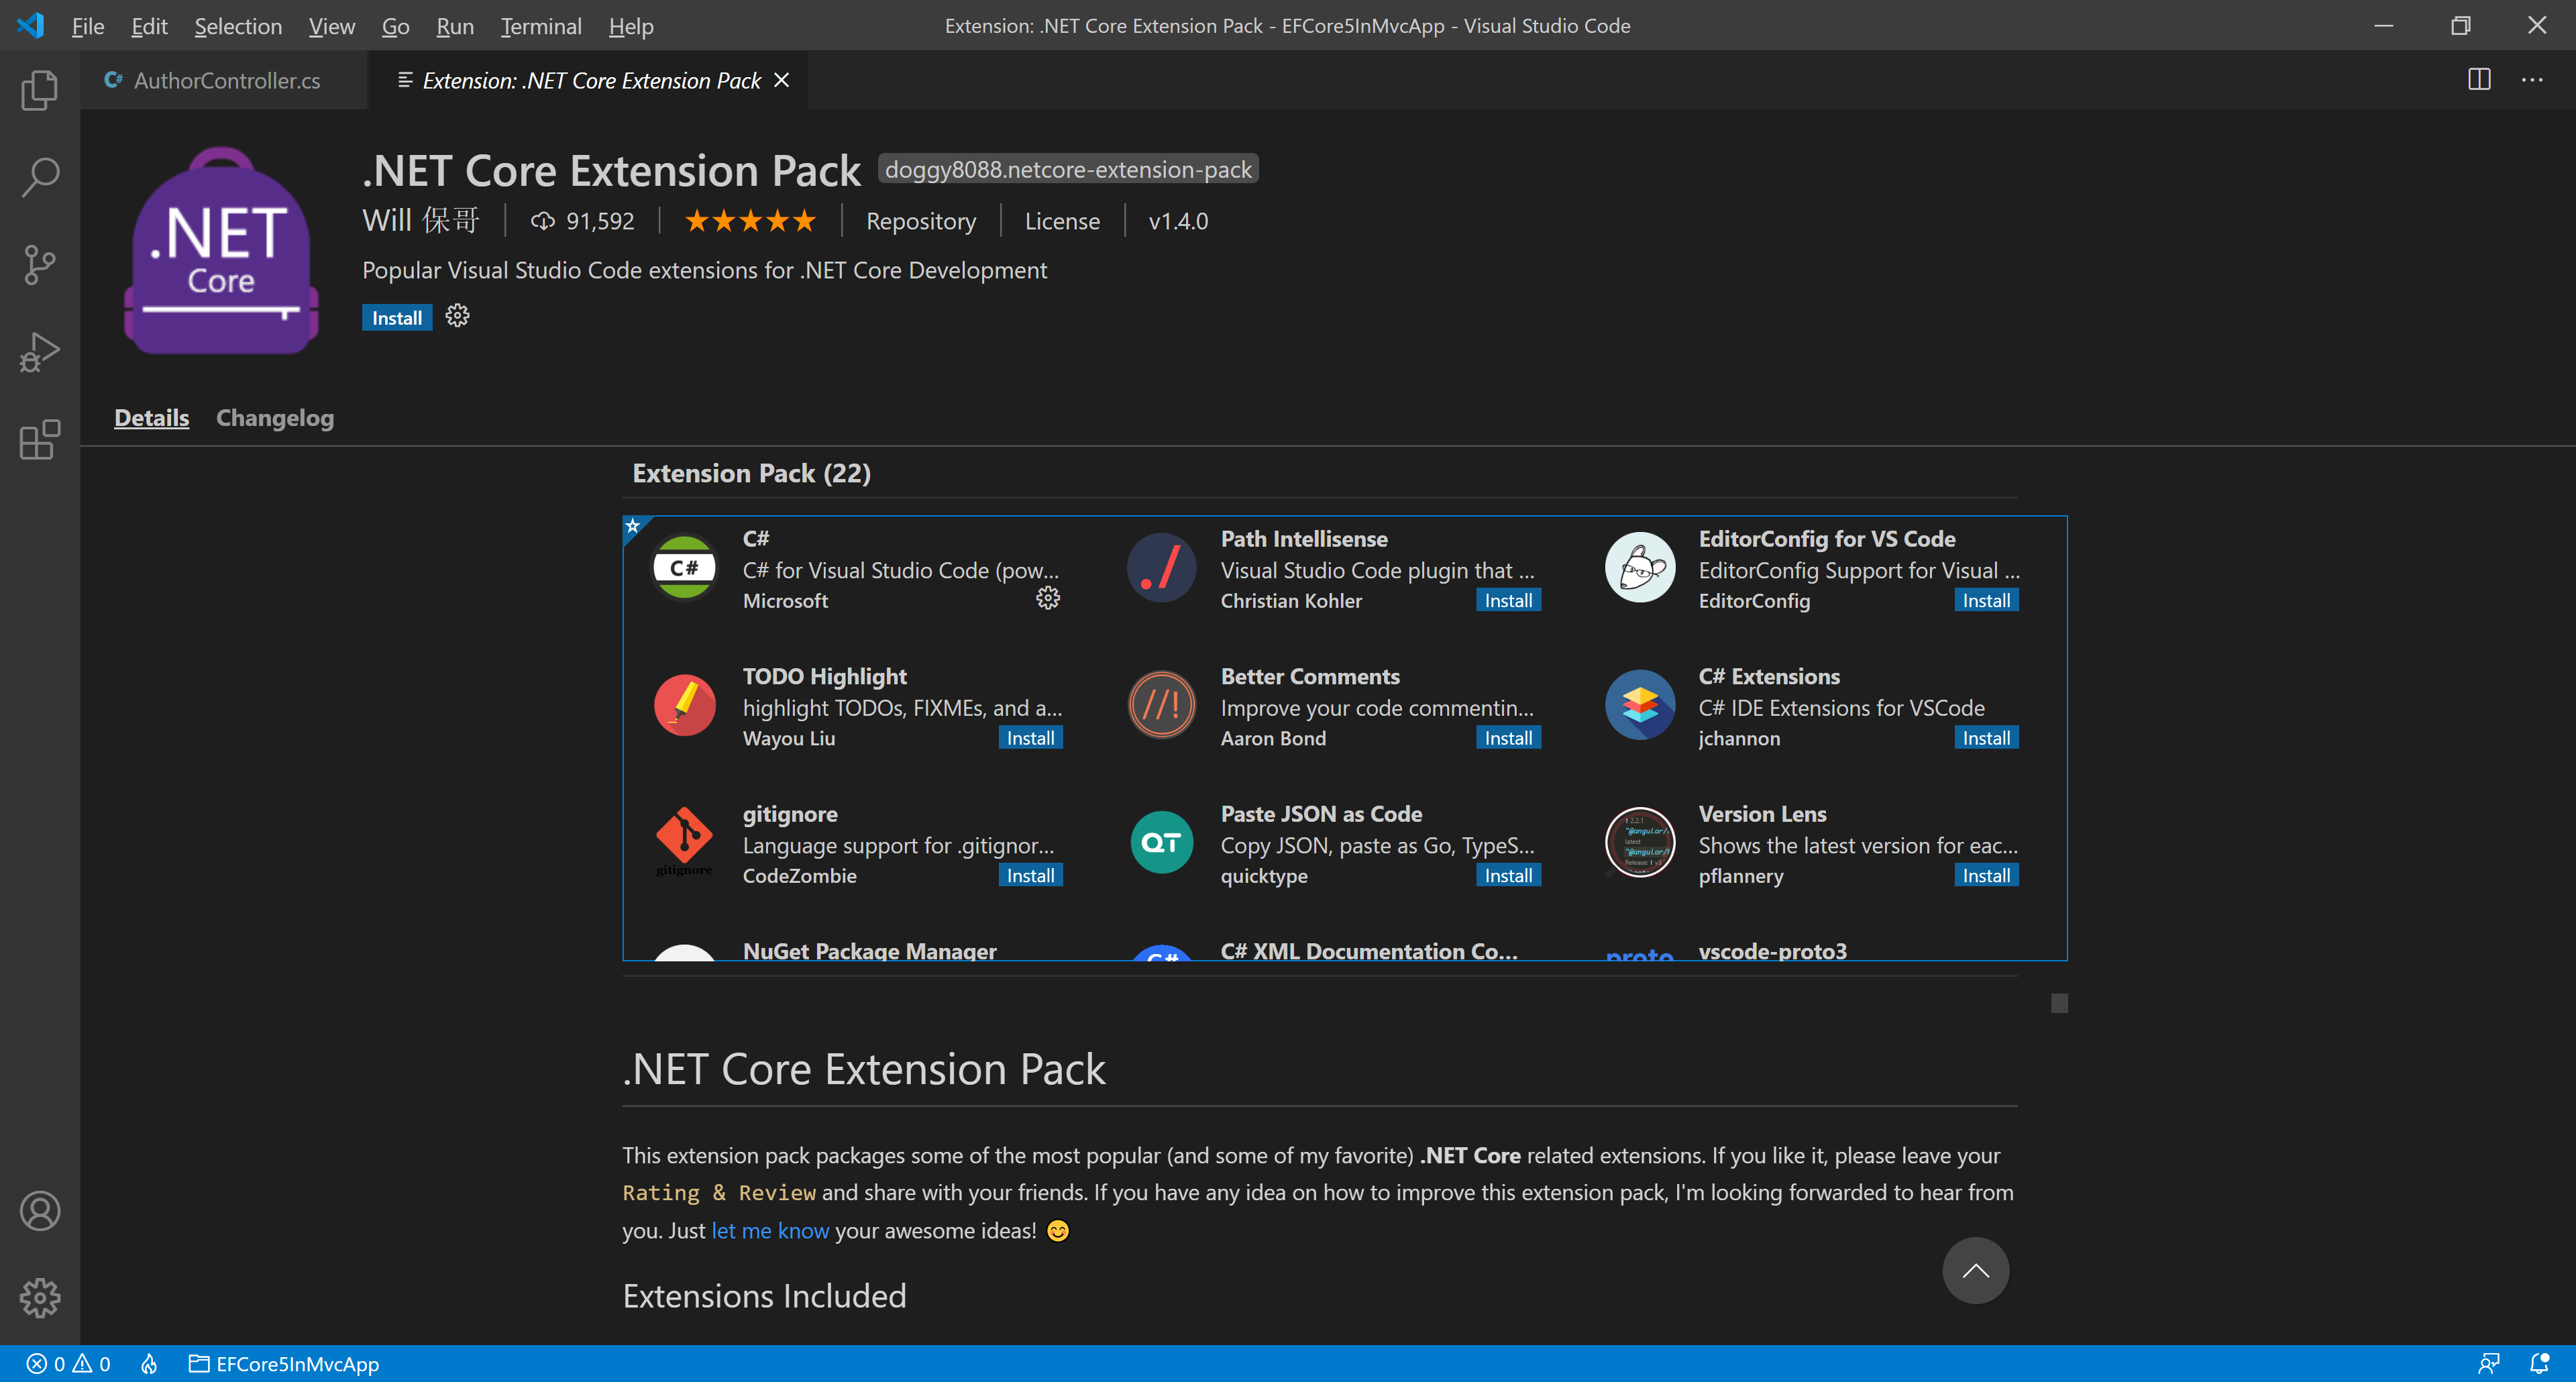
Task: Open Run and Debug view icon
Action: click(x=39, y=352)
